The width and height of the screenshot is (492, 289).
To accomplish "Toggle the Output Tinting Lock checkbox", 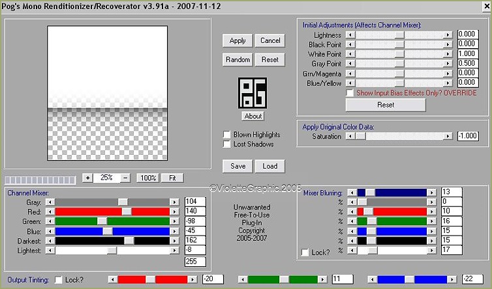I will pyautogui.click(x=58, y=280).
